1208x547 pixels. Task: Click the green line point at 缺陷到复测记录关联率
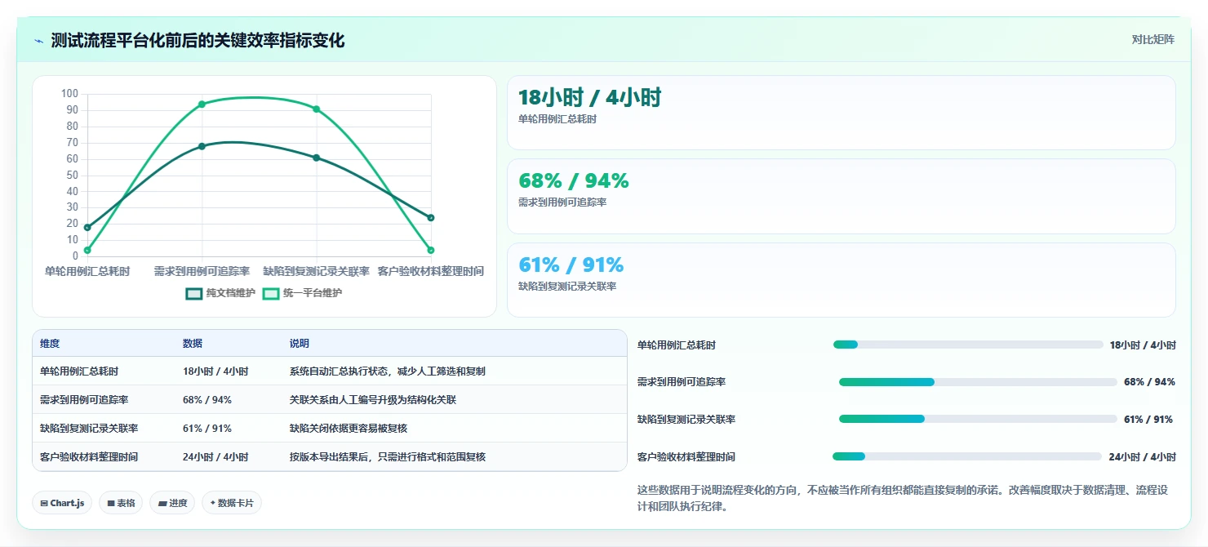click(x=316, y=109)
